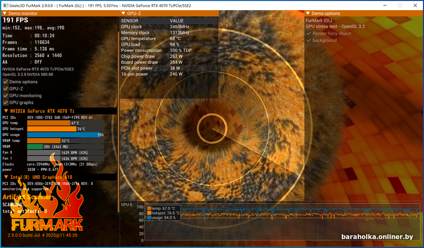Click the GPU temperature 68 °C row

tap(169, 39)
